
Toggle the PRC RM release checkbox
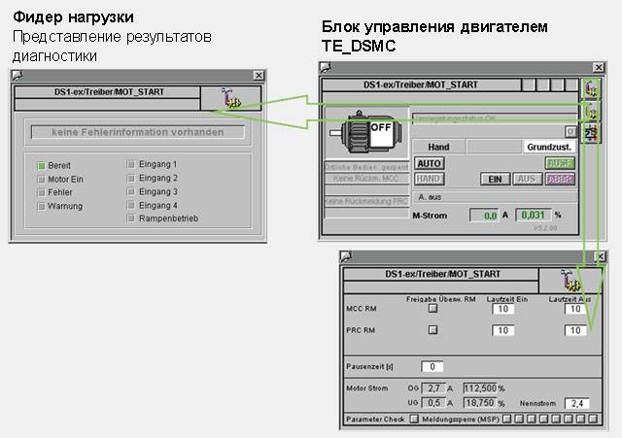click(432, 330)
